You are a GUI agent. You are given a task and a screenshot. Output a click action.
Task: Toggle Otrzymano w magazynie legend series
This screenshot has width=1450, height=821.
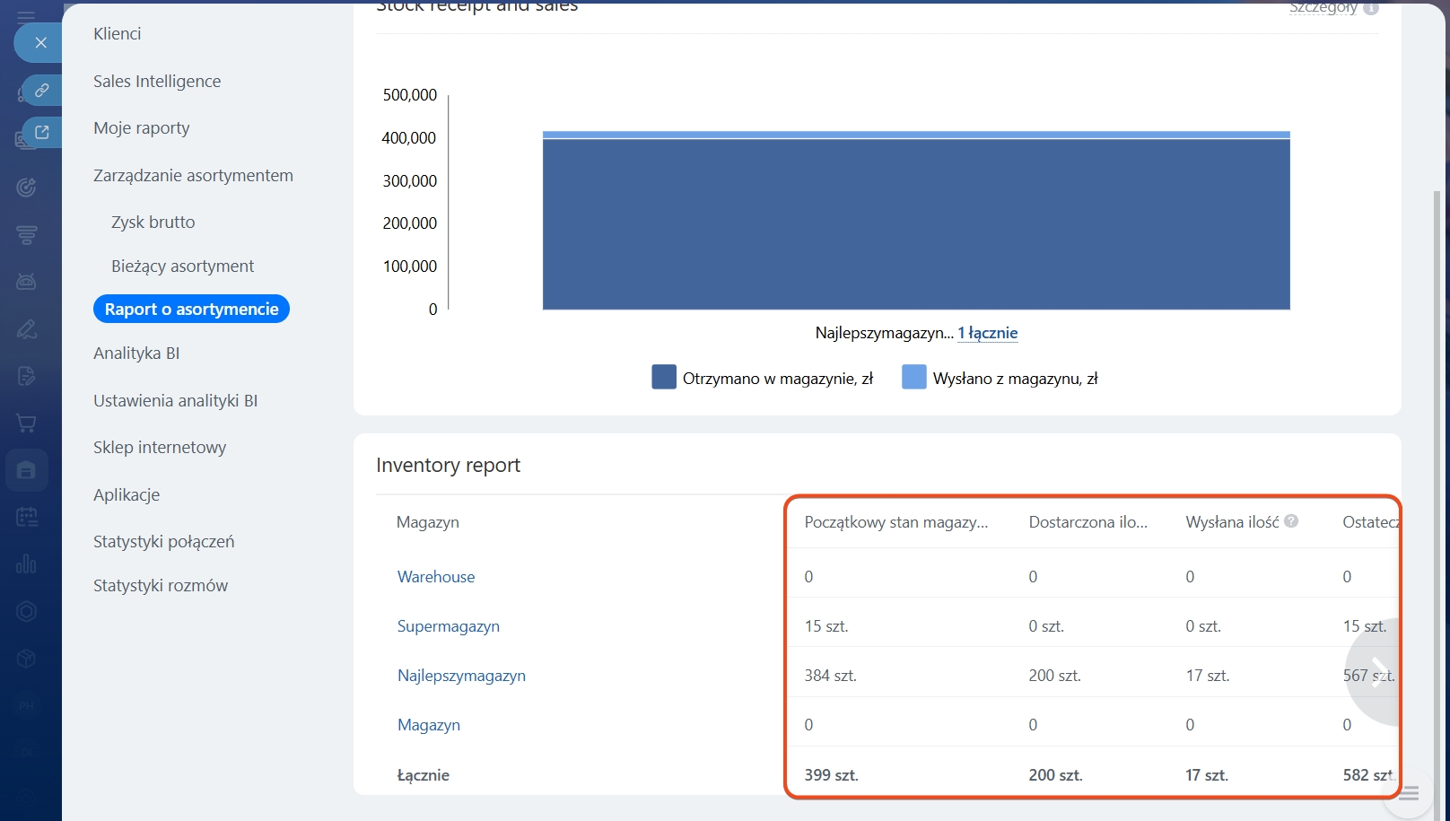pos(664,378)
